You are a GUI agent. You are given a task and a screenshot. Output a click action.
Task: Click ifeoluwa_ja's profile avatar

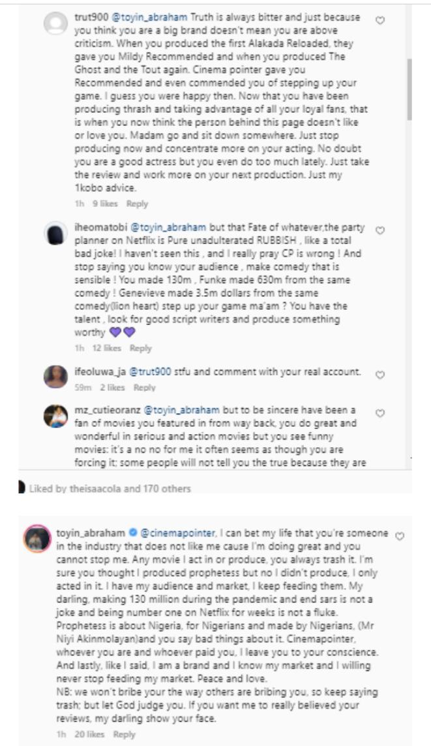55,376
